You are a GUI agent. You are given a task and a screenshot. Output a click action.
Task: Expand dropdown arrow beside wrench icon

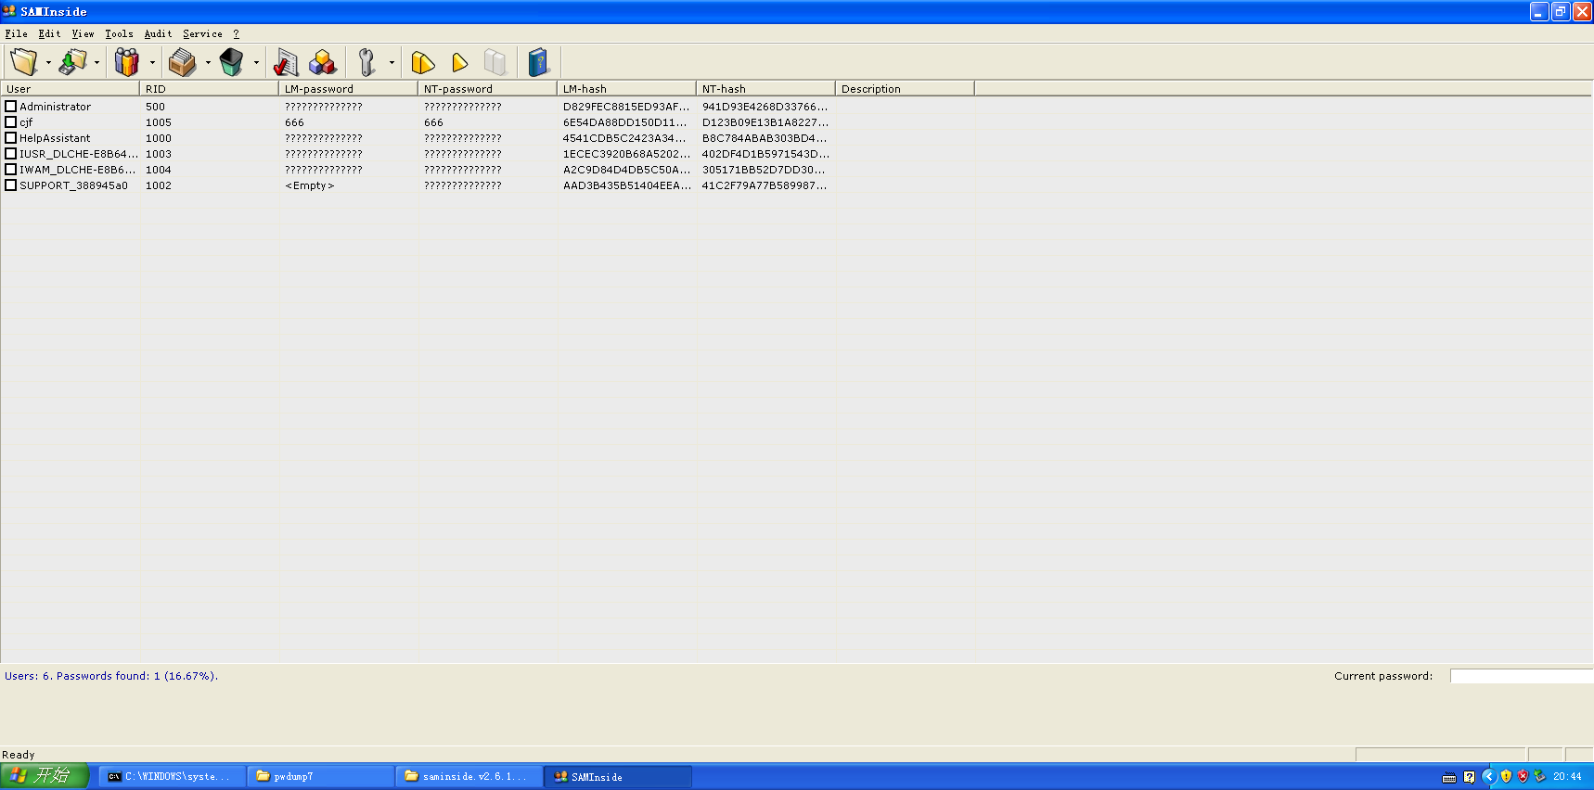pyautogui.click(x=392, y=63)
